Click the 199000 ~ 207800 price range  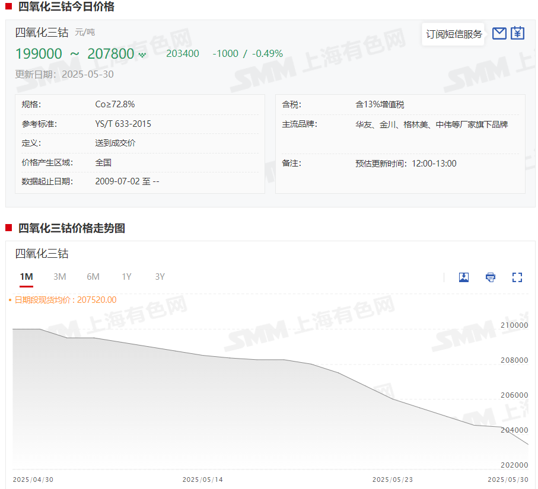75,54
